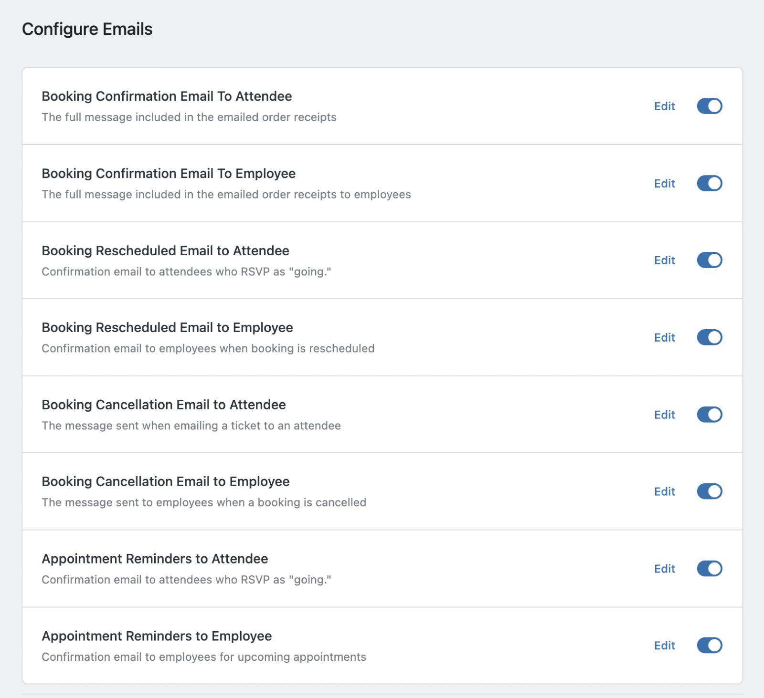
Task: Disable Booking Cancellation Email to Employee switch
Action: coord(709,491)
